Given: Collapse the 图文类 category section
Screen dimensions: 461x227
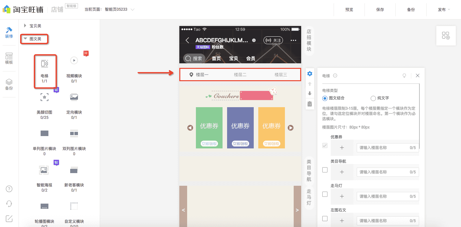Looking at the screenshot, I should tap(34, 39).
